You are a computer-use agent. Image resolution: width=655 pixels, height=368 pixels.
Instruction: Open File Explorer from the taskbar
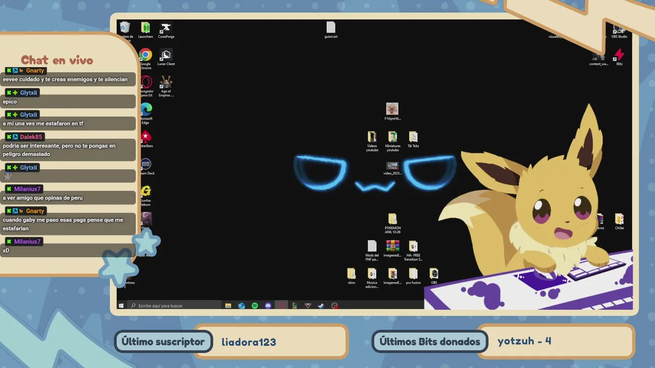pos(228,306)
